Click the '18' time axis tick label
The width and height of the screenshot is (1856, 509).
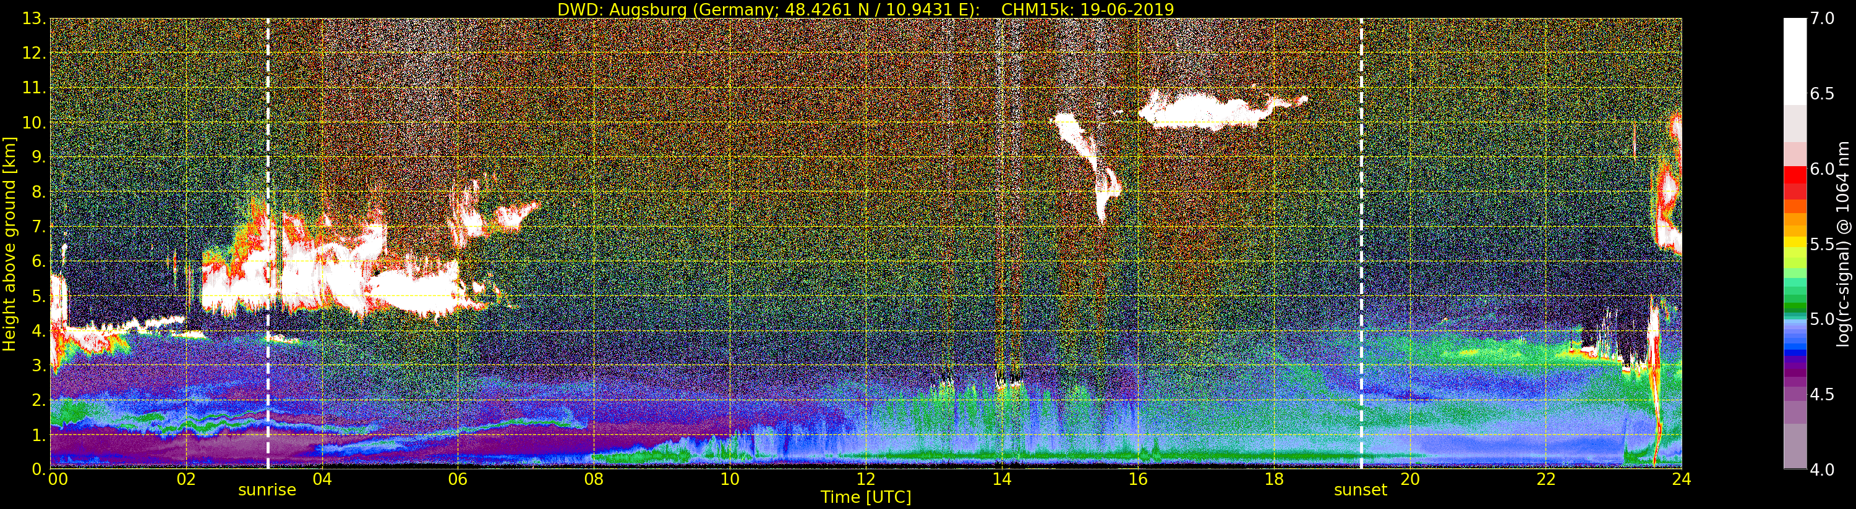[x=1274, y=479]
